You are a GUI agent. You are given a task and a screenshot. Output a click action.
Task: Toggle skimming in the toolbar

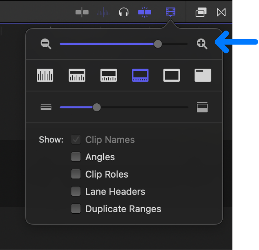click(82, 12)
